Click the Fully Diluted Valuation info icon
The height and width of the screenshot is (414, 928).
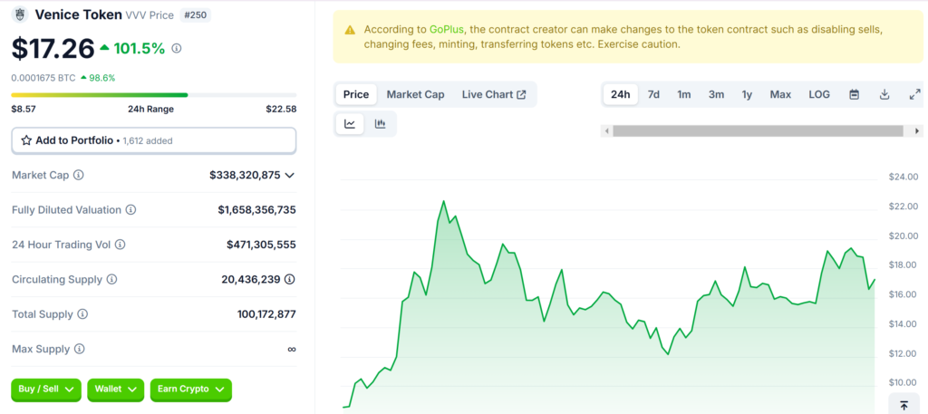pos(130,210)
